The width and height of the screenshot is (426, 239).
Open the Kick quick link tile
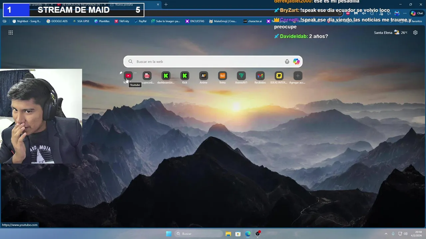185,76
